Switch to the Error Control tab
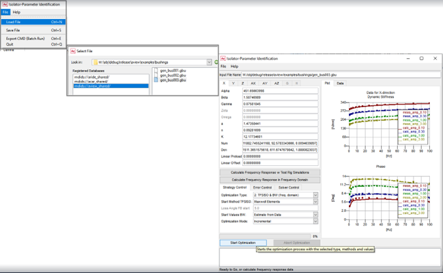 coord(262,187)
